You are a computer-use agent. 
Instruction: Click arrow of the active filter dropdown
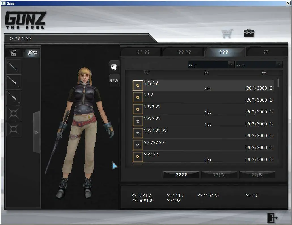pyautogui.click(x=231, y=64)
